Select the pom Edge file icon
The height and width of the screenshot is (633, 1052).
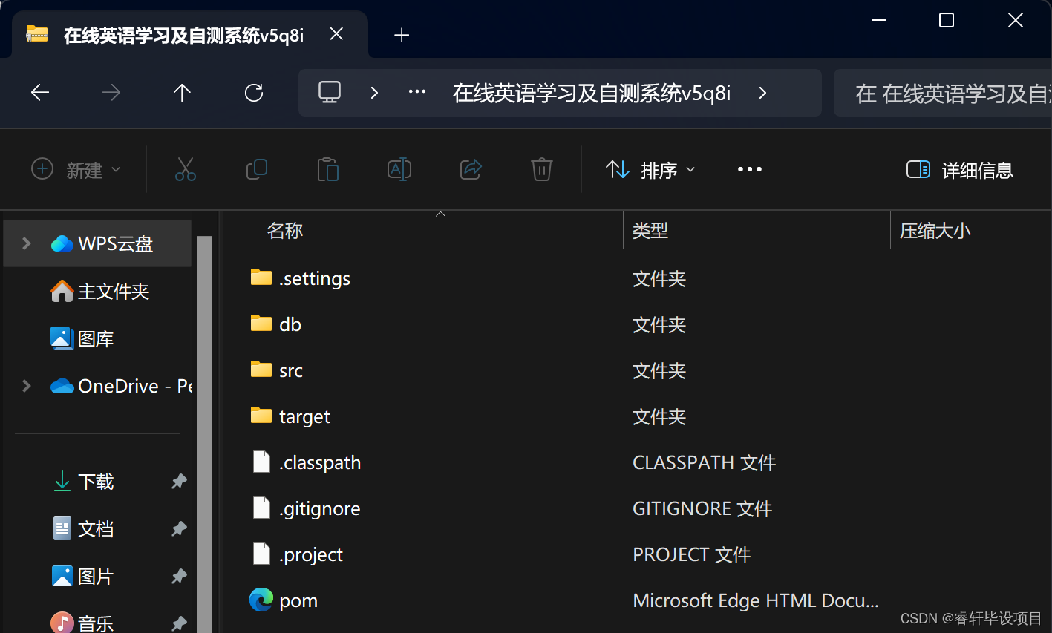pyautogui.click(x=261, y=600)
